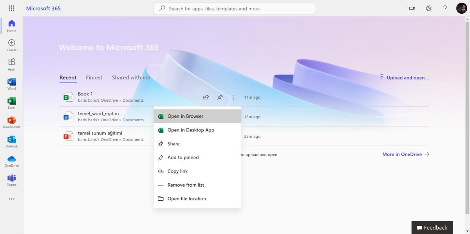Launch Excel from the sidebar
Screen dimensions: 470x234
11,103
